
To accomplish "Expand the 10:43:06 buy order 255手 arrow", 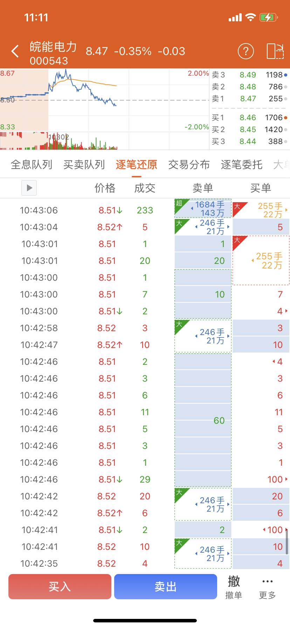I will pyautogui.click(x=286, y=210).
